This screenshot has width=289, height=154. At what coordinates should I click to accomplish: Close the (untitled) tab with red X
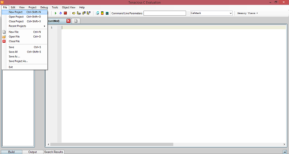click(x=69, y=21)
